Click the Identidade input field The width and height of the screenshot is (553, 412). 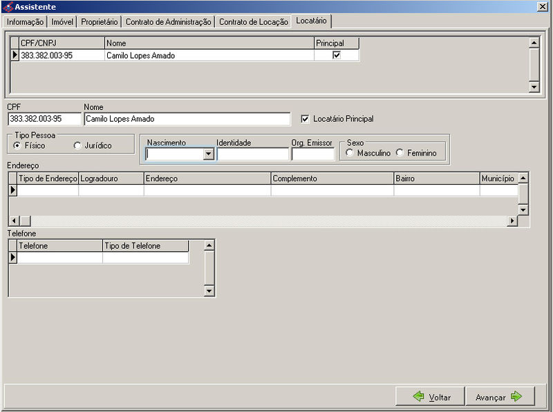(x=252, y=154)
